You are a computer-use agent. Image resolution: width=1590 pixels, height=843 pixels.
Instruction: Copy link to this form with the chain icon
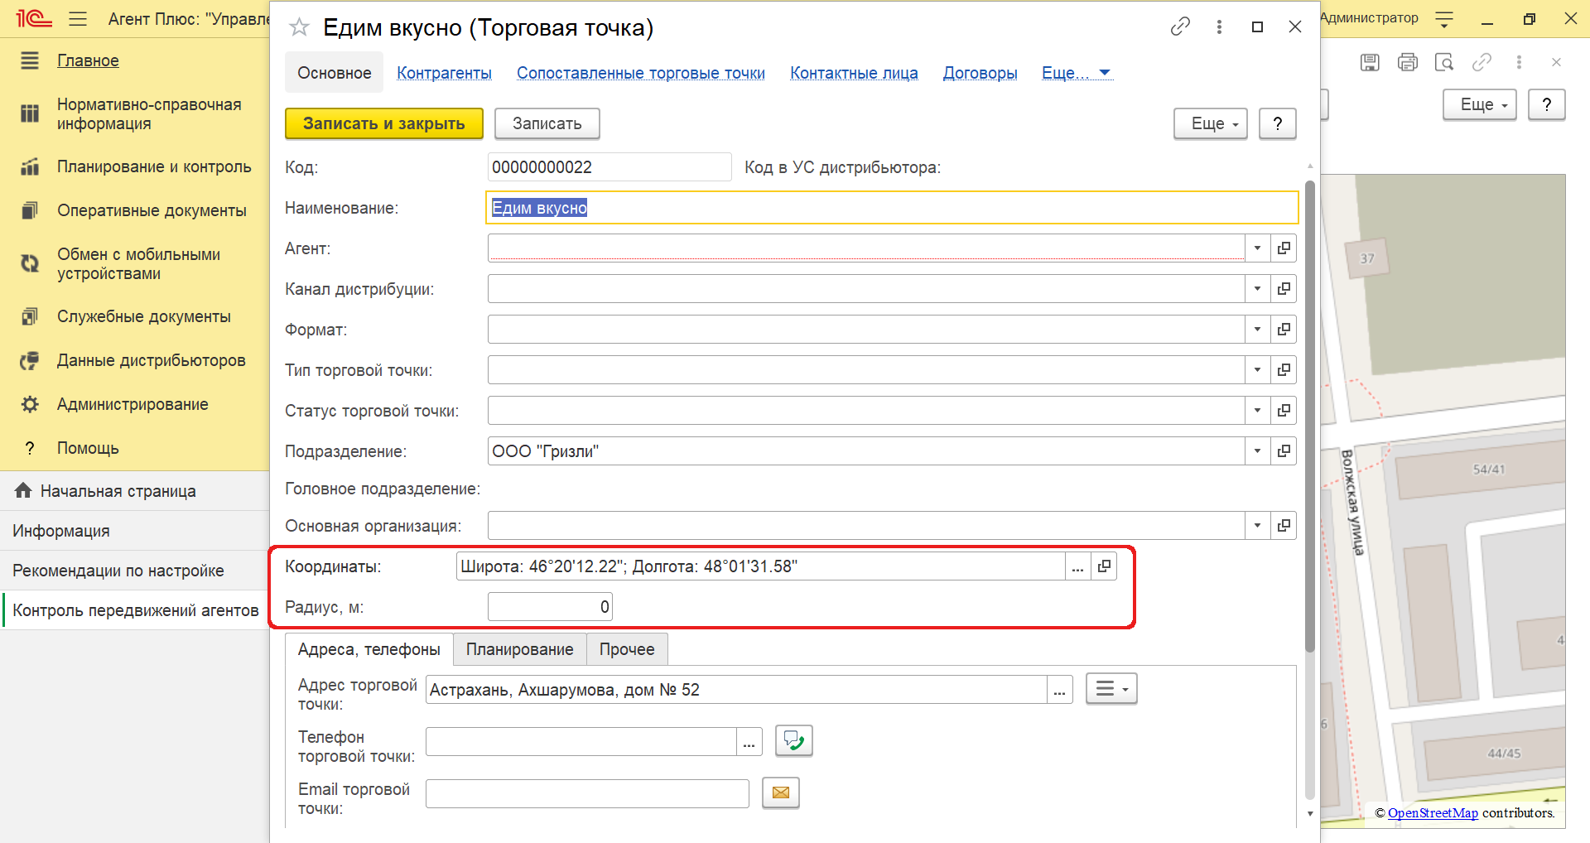click(x=1180, y=26)
